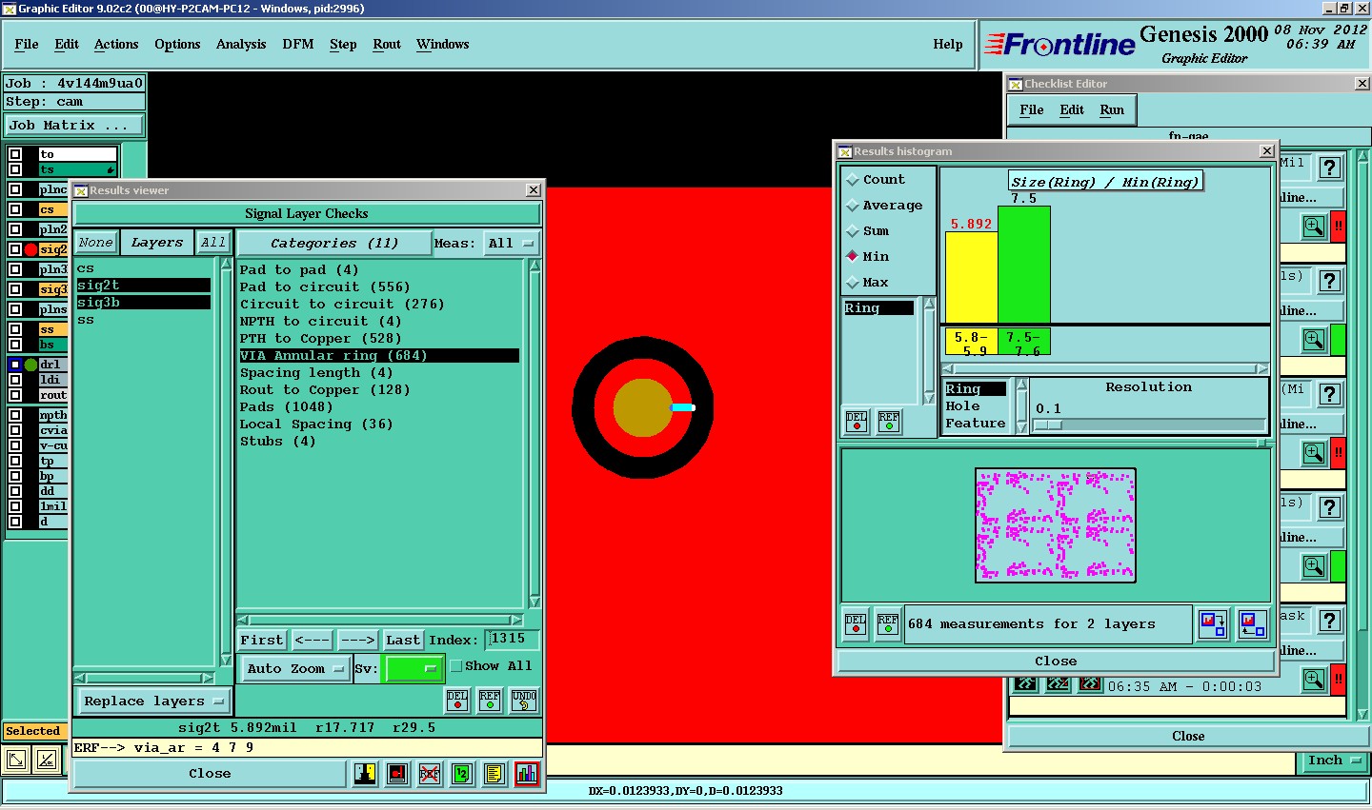Screen dimensions: 1372x810
Task: Select 'Pad to circuit (556)' category
Action: pyautogui.click(x=325, y=287)
